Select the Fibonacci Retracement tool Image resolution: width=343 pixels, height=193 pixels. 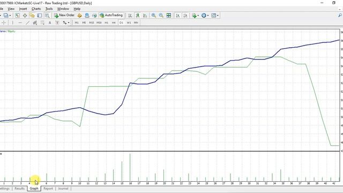(42, 23)
